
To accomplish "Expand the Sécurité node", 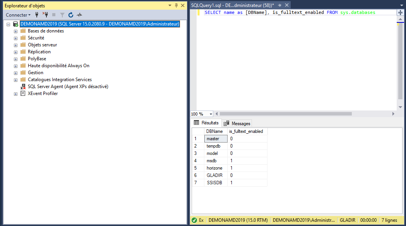I will click(x=15, y=38).
